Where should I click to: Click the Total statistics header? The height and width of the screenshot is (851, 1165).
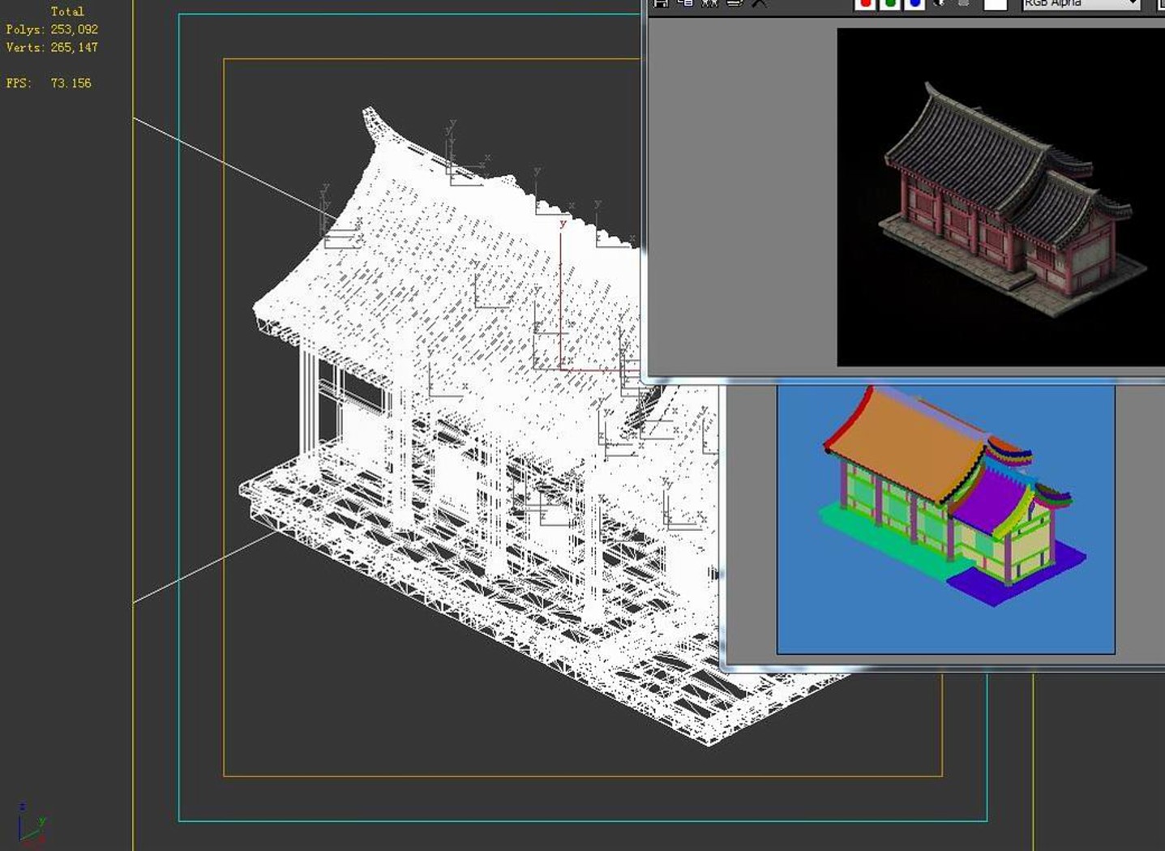click(67, 11)
